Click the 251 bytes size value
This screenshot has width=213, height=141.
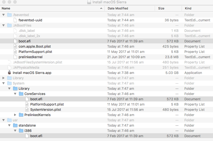click(x=171, y=68)
